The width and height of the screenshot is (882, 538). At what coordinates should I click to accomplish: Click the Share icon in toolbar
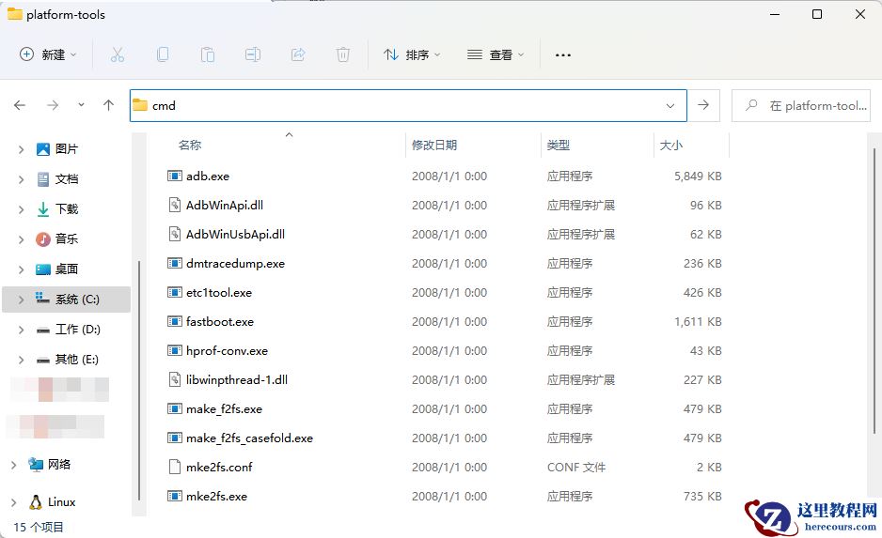pyautogui.click(x=297, y=54)
